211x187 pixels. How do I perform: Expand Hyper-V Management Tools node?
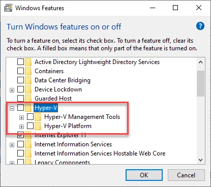(x=21, y=117)
